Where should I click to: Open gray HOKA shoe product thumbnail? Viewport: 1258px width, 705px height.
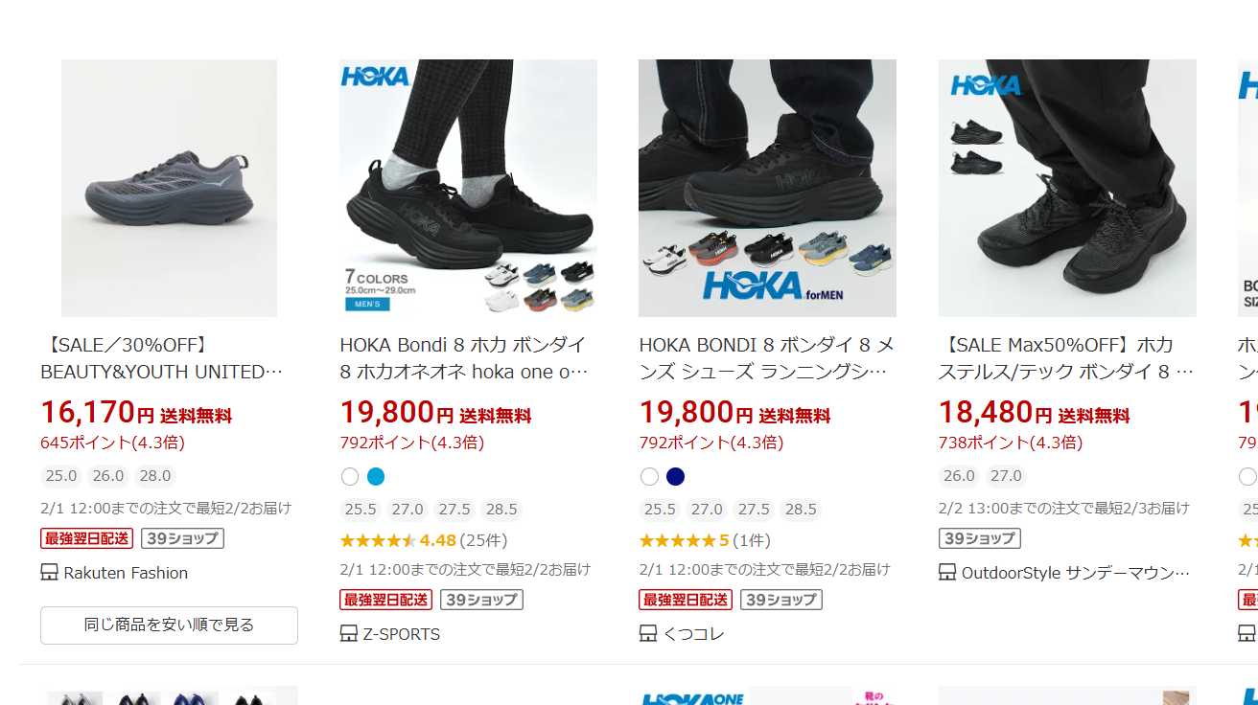click(169, 188)
